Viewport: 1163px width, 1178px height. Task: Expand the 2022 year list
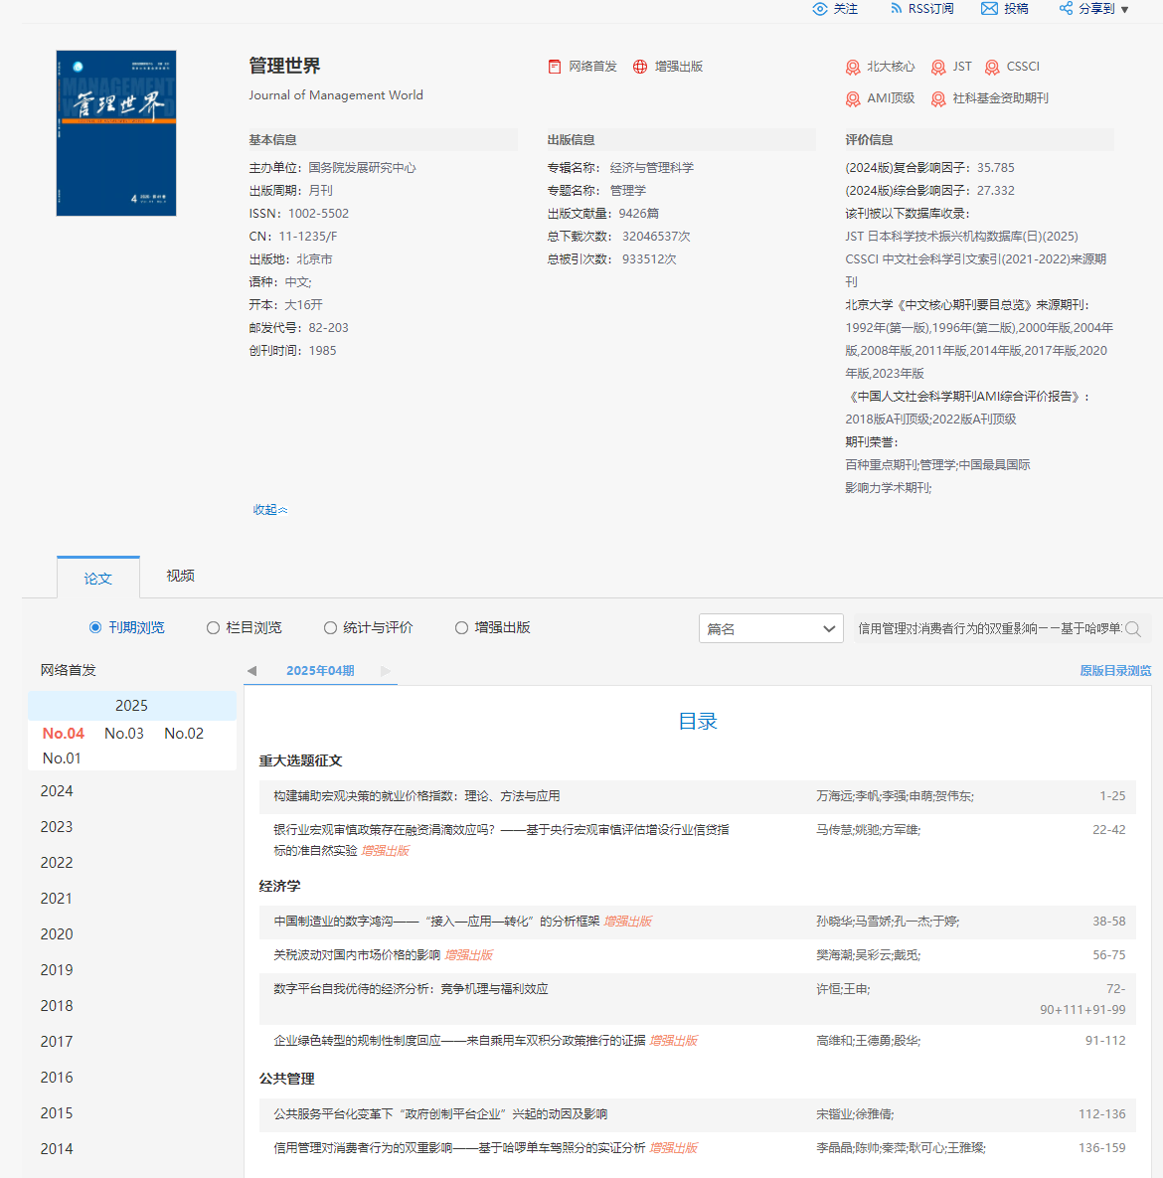[x=57, y=863]
